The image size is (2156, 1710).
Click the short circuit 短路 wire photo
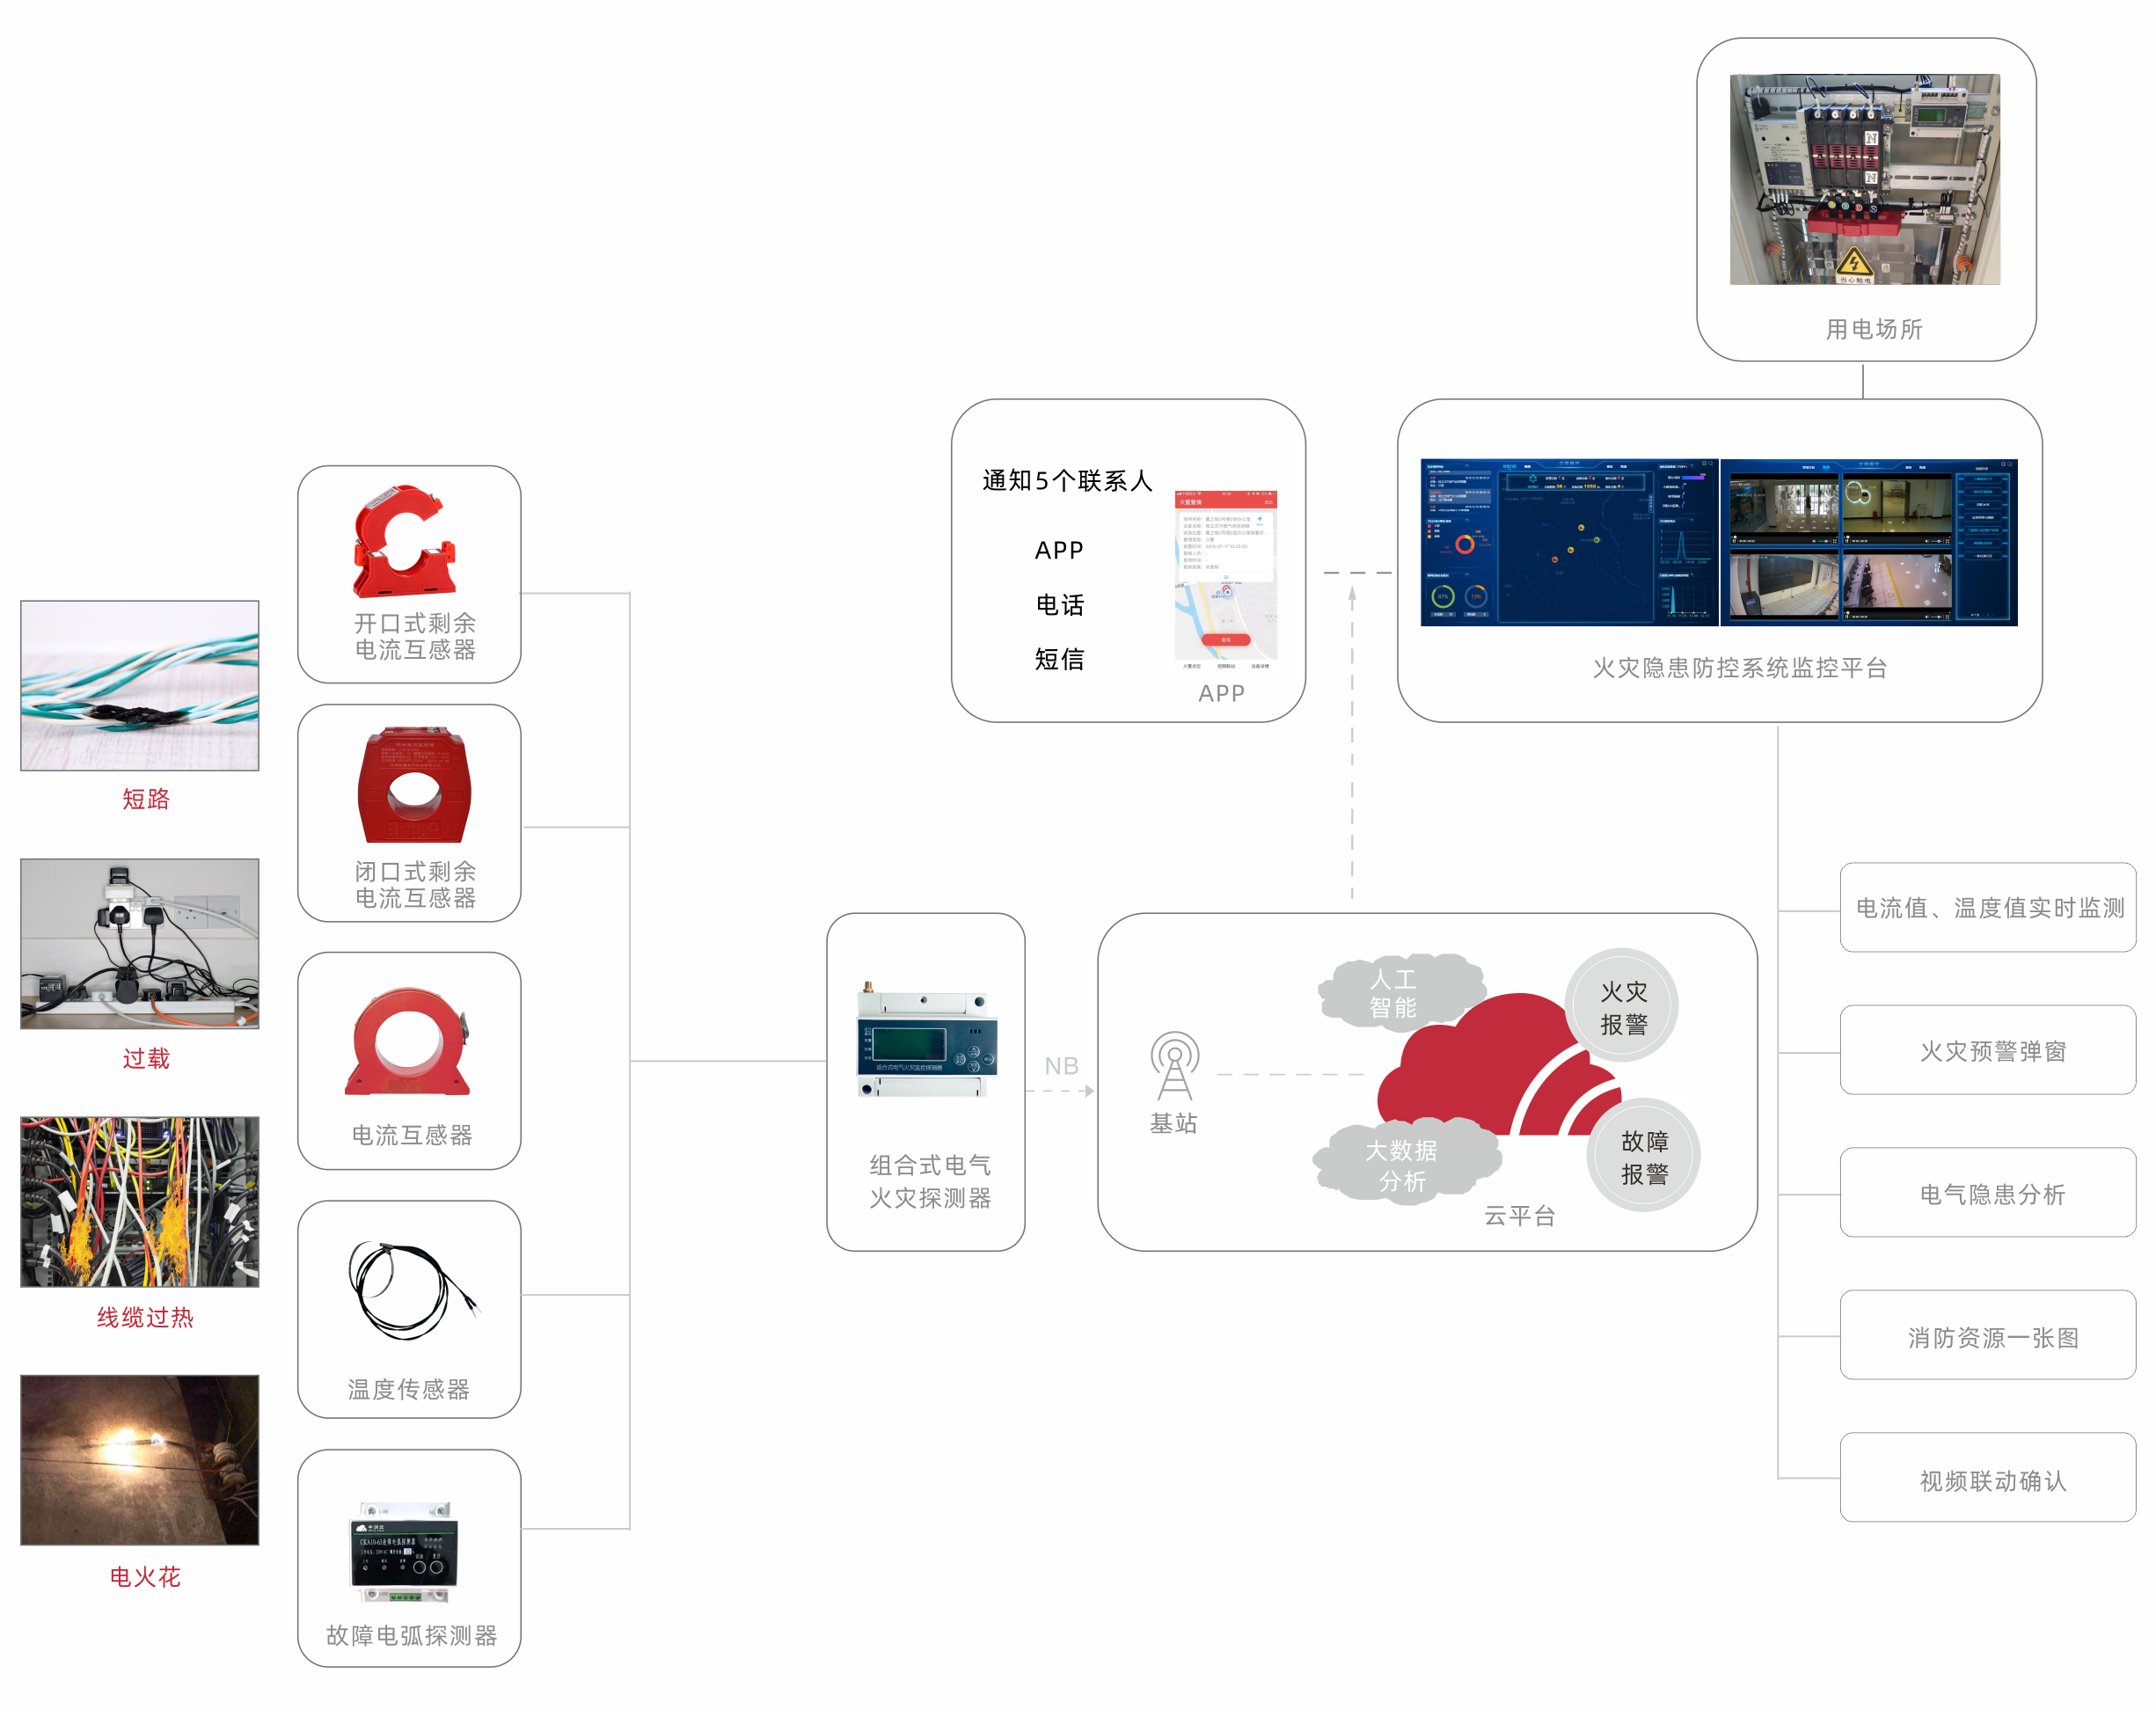(140, 685)
